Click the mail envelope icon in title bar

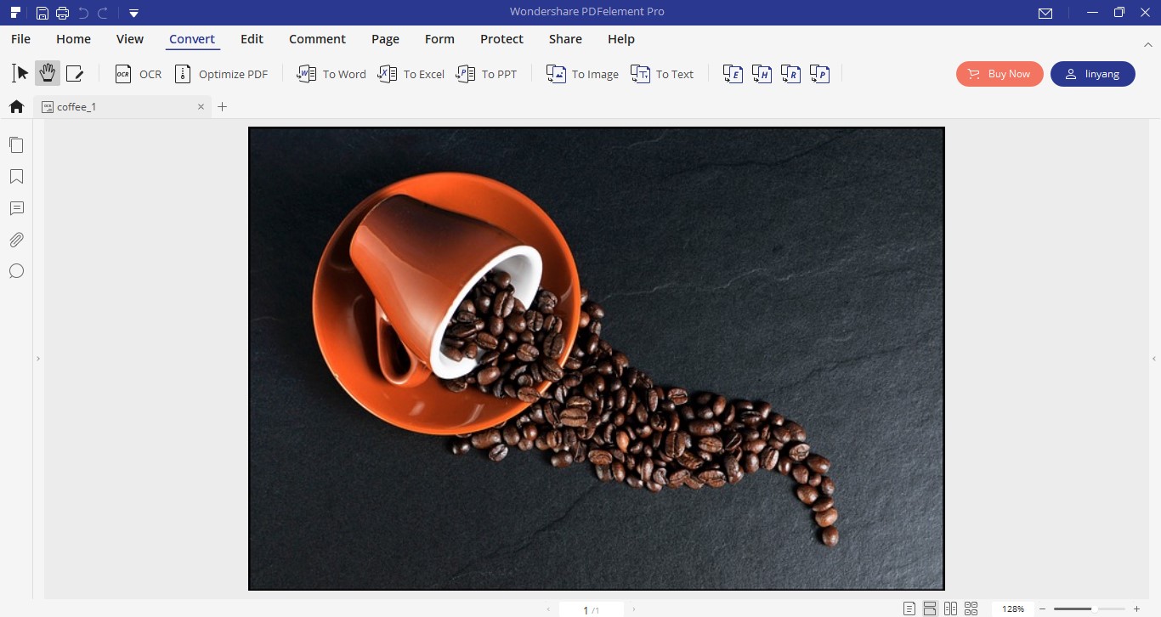(x=1045, y=13)
